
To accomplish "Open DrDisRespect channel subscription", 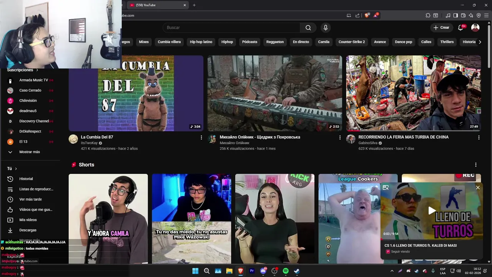I will [30, 132].
